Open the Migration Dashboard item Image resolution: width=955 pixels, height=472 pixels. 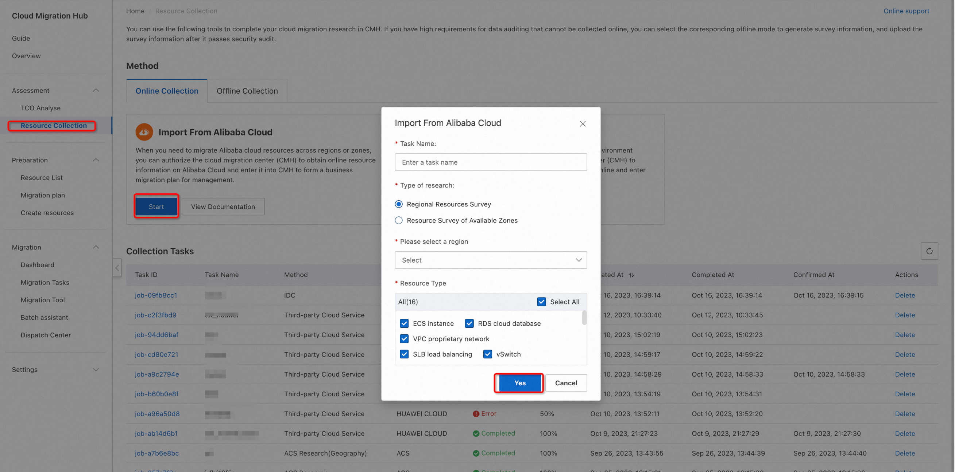[38, 265]
